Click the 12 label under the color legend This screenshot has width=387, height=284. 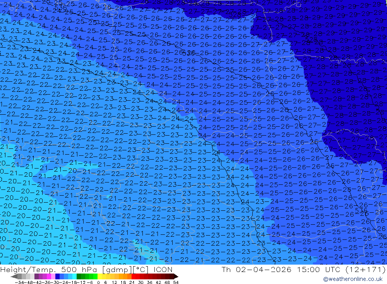pyautogui.click(x=115, y=282)
